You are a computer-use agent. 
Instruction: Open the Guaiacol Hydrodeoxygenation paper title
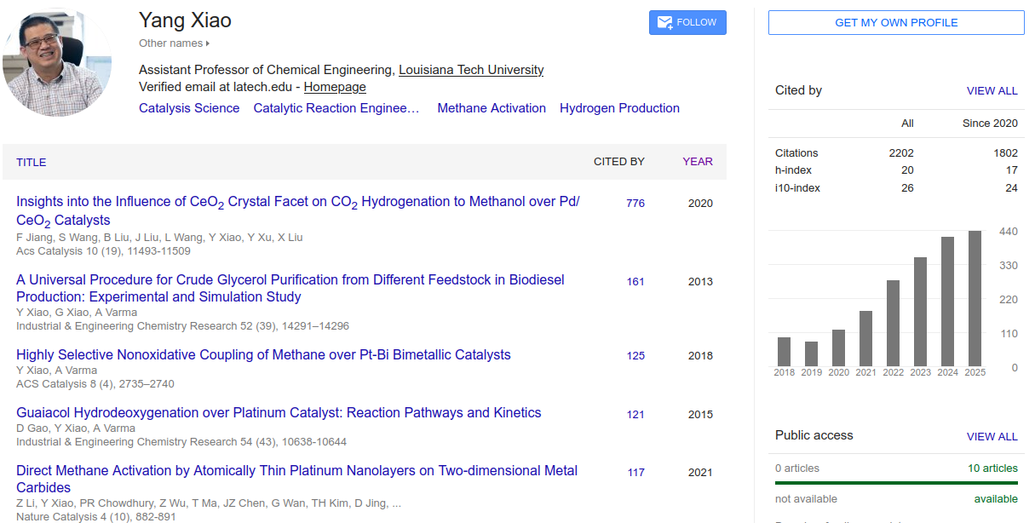click(x=279, y=413)
